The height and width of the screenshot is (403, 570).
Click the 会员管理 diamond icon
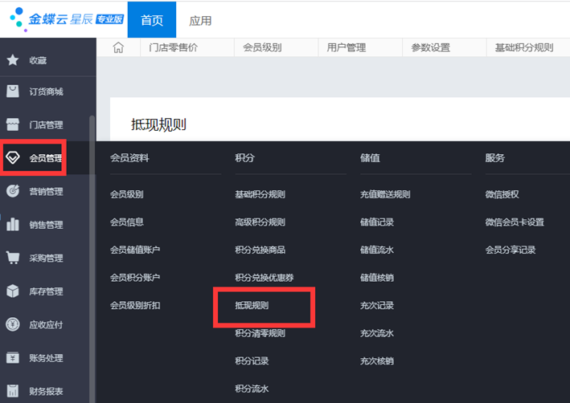click(x=13, y=157)
